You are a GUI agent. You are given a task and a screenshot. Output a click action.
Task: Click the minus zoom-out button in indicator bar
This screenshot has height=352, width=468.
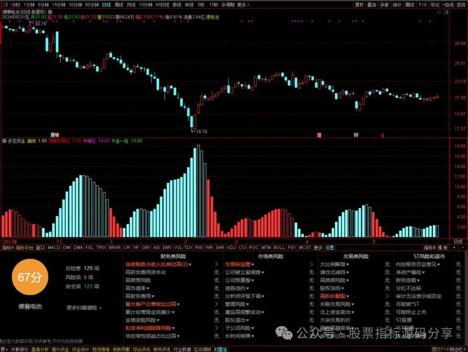point(463,248)
